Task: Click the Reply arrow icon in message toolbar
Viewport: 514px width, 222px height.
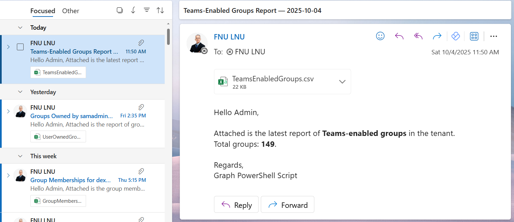Action: pos(399,36)
